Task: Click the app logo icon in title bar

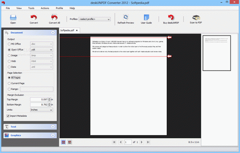Action: point(3,3)
